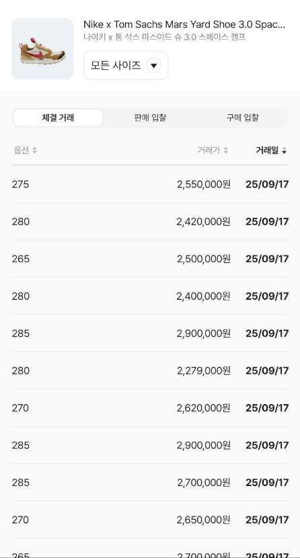Viewport: 300px width, 558px height.
Task: Sort by the 옵션 column header
Action: [25, 150]
